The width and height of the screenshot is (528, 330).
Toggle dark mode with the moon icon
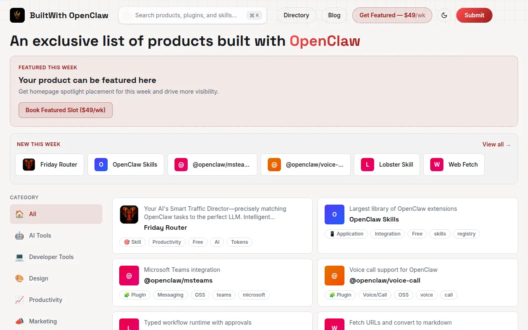point(444,15)
